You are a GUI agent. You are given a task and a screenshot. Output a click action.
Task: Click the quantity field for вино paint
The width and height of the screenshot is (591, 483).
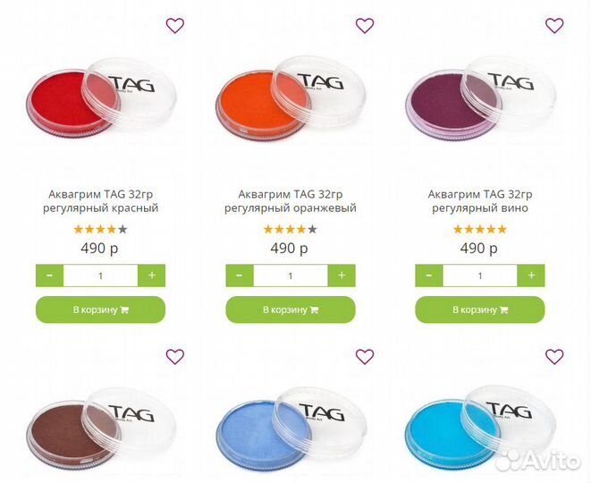pos(480,275)
